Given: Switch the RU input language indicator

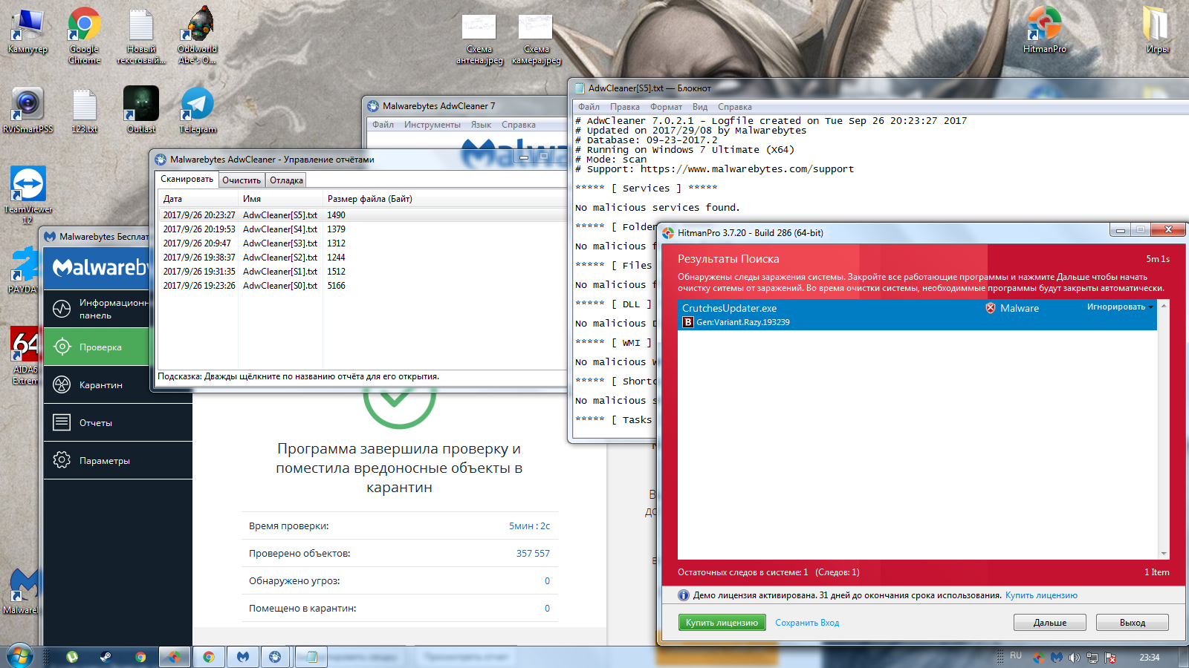Looking at the screenshot, I should (x=1016, y=656).
